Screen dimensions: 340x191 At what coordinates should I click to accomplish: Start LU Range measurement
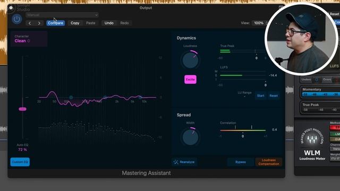[261, 95]
